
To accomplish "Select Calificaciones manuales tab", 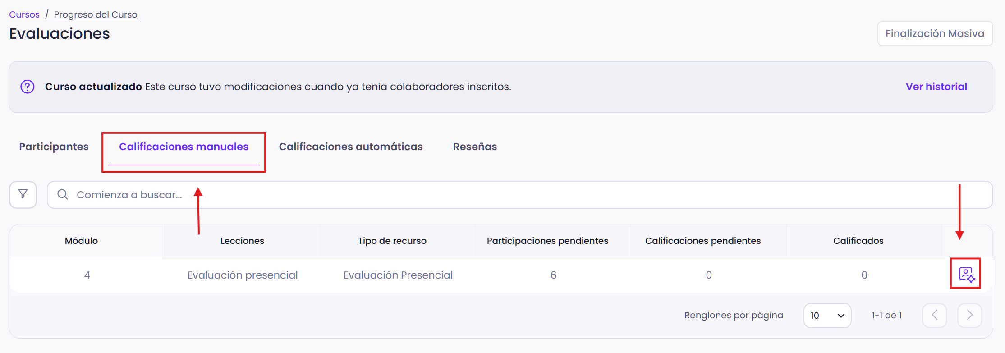I will coord(184,147).
